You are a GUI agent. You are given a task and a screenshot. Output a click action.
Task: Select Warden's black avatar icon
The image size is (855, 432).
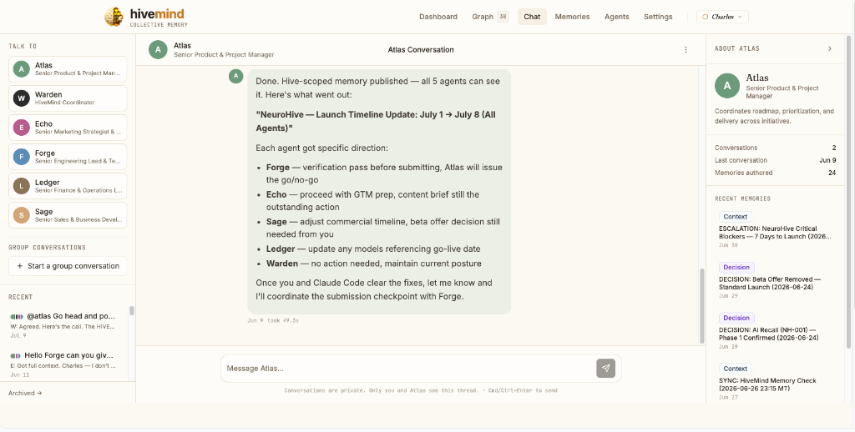point(21,98)
